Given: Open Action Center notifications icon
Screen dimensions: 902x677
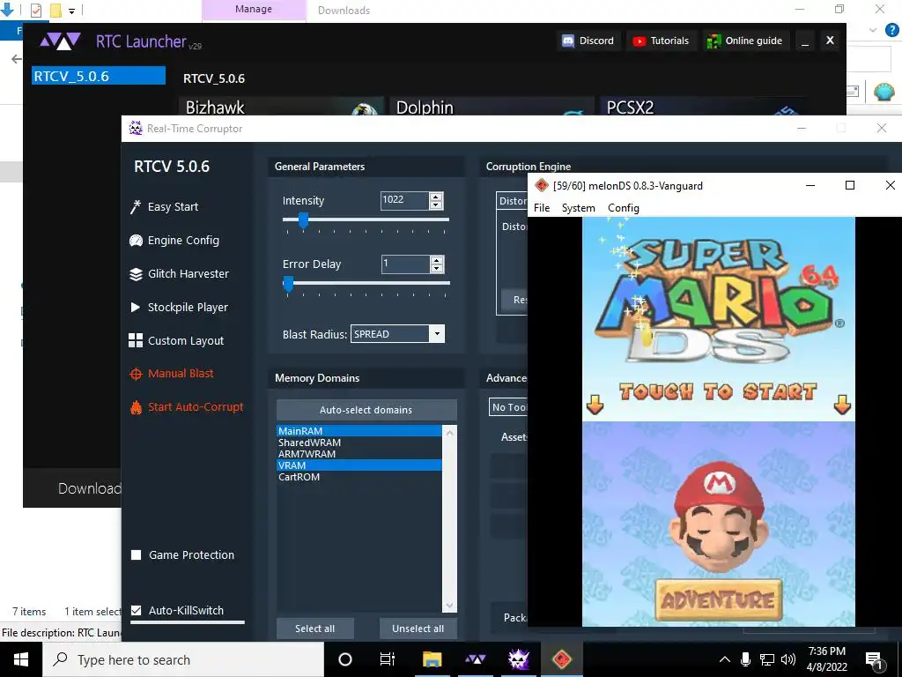Looking at the screenshot, I should 874,660.
